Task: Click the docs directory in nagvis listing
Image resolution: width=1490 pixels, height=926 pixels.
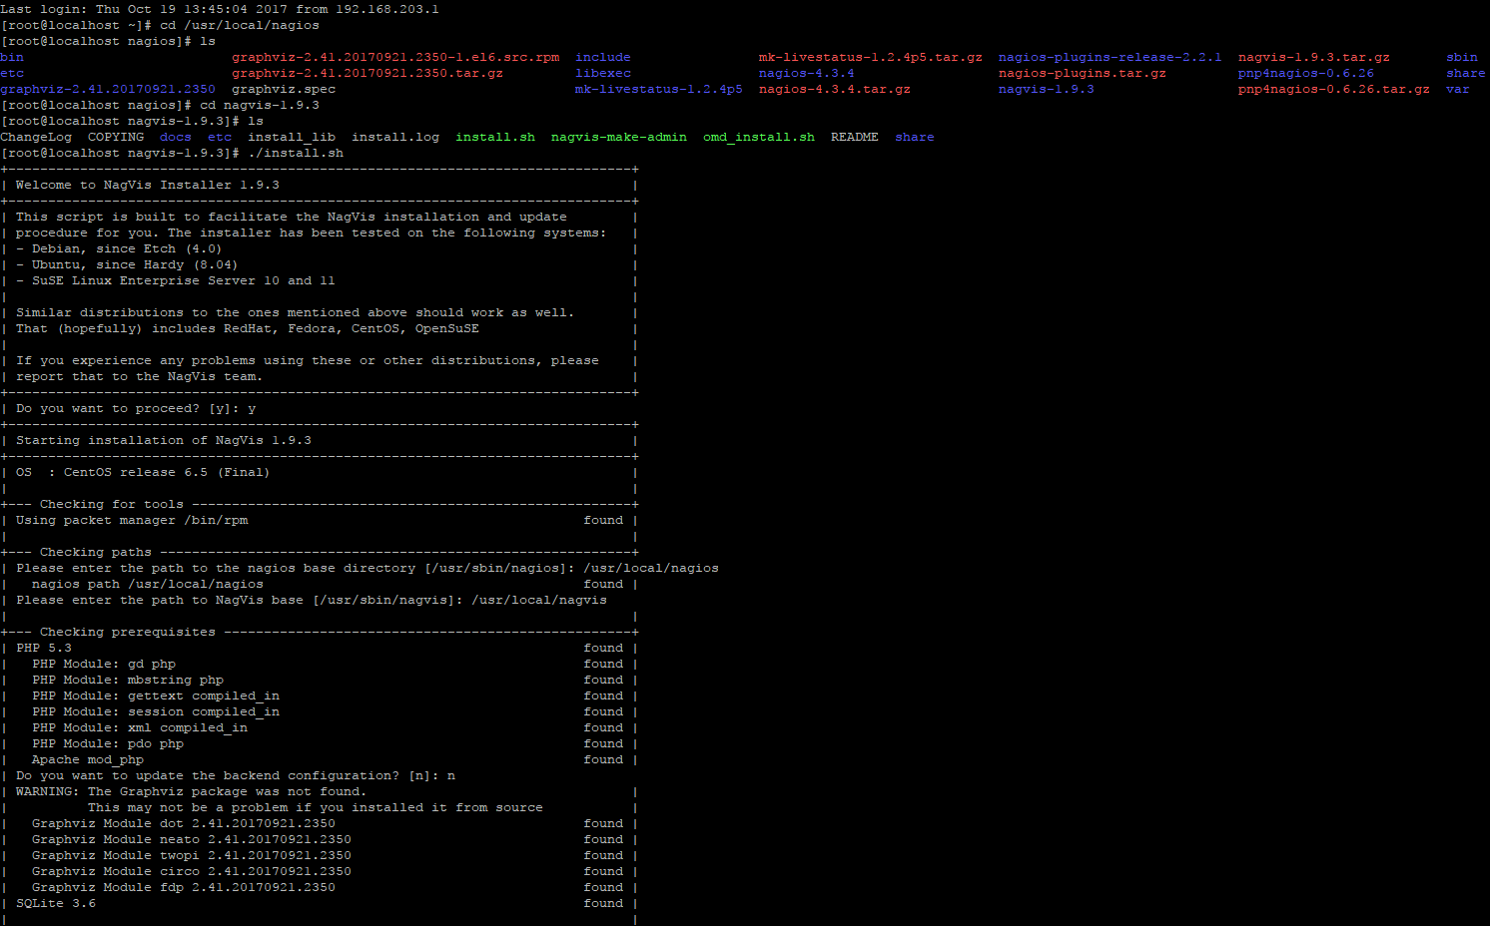Action: 175,137
